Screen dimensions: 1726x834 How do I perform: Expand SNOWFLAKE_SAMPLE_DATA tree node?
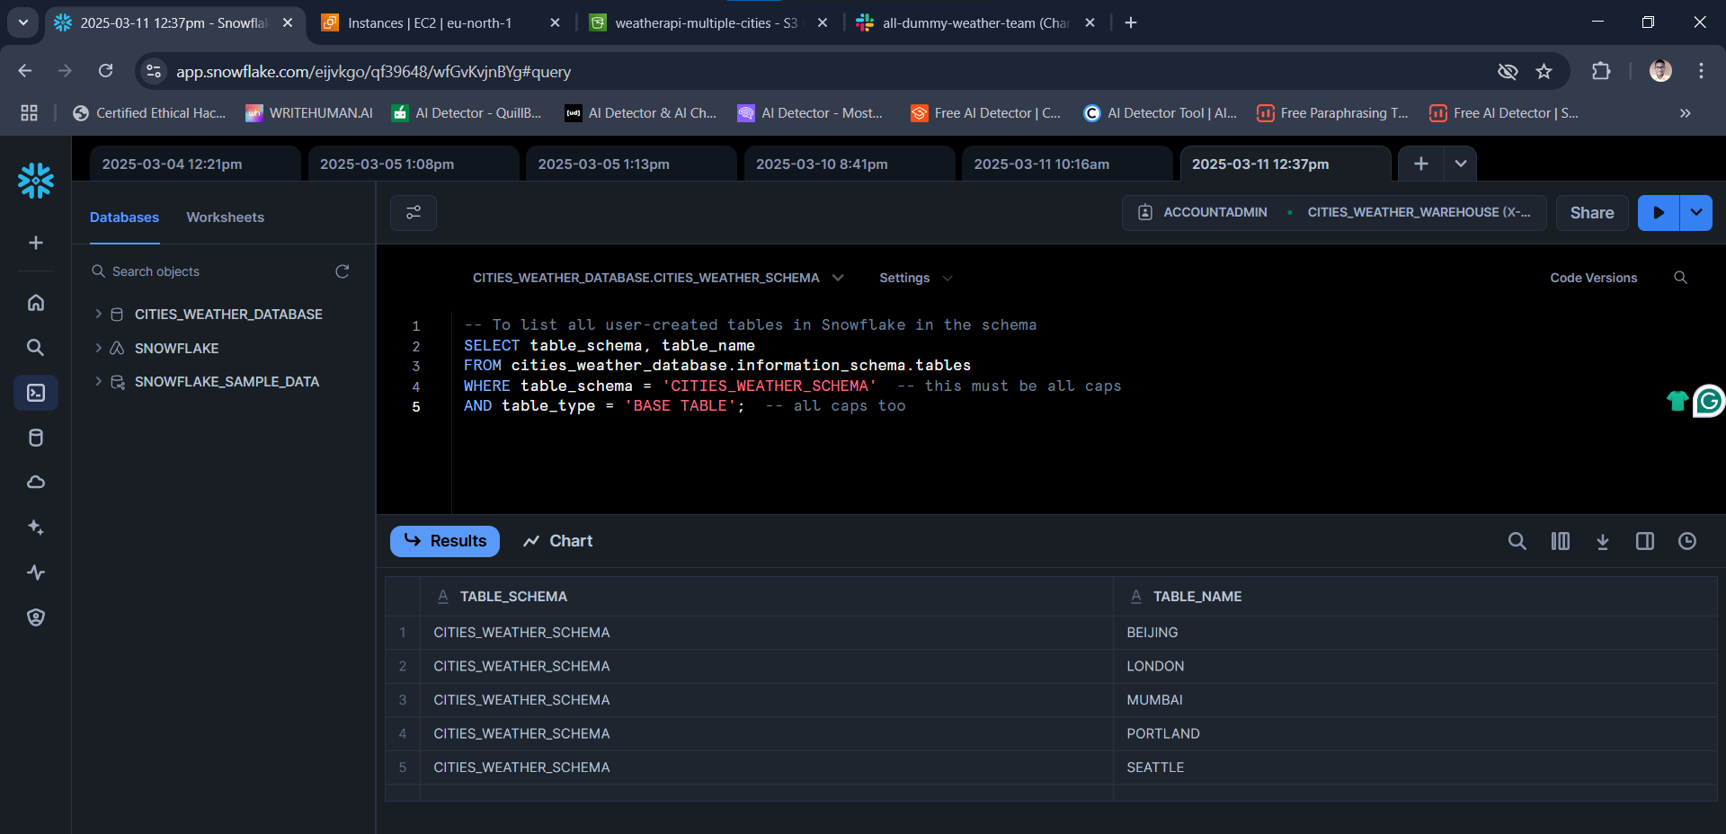pos(98,382)
